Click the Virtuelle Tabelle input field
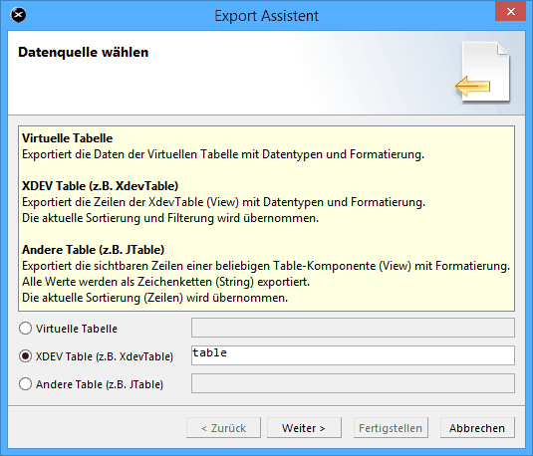Viewport: 533px width, 456px height. point(353,328)
